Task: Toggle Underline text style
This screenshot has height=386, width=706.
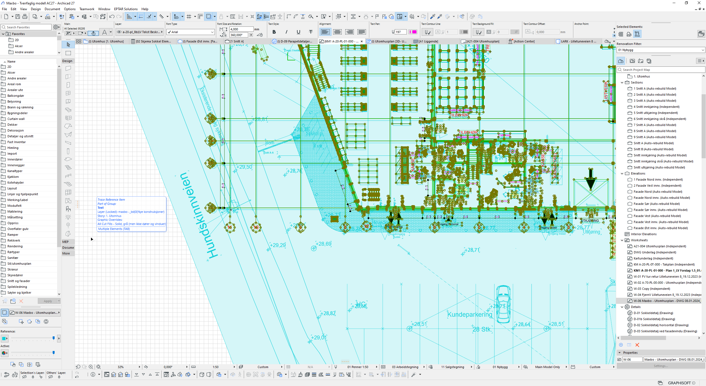Action: point(298,32)
